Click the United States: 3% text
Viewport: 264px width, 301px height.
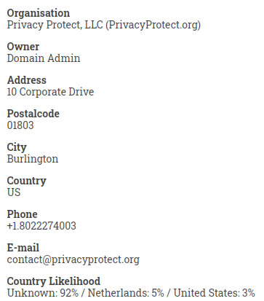[x=215, y=293]
